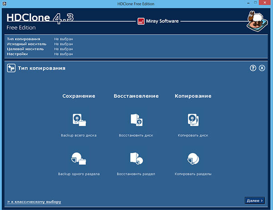The height and width of the screenshot is (210, 273).
Task: Click the Восстановление column heading
Action: coord(136,96)
